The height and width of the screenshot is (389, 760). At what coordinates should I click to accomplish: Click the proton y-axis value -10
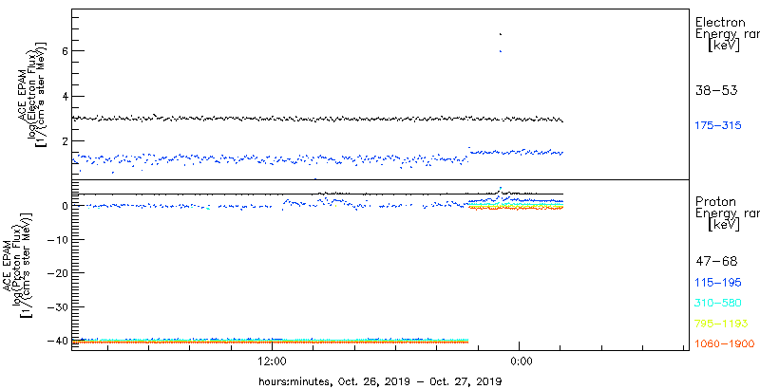point(57,239)
